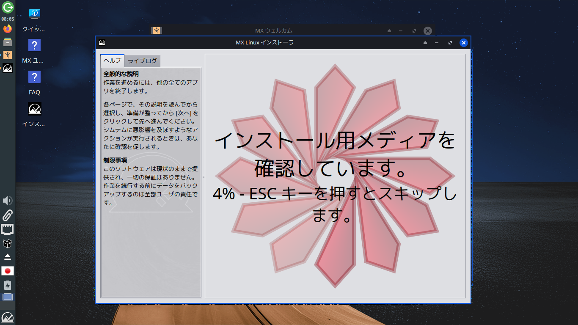Launch Firefox from the side panel

click(x=8, y=29)
